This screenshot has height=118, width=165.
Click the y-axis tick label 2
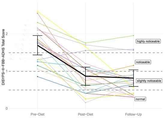[7, 34]
